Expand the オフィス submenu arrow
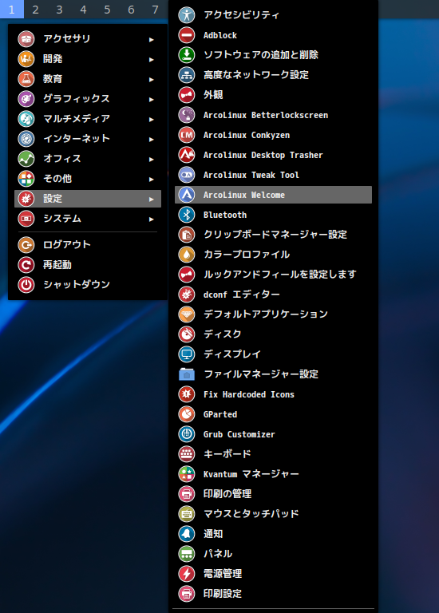 [152, 159]
